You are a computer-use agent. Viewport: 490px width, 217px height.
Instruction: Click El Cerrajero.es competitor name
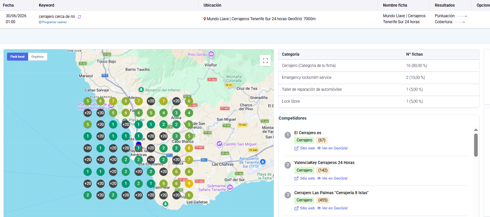coord(308,133)
